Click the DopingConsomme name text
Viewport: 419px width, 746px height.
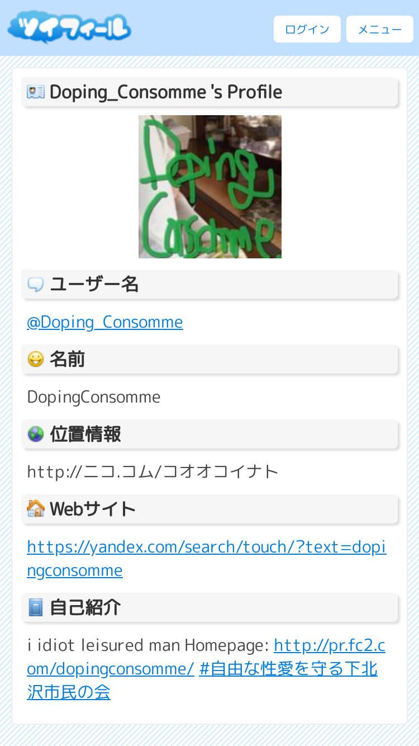coord(94,398)
